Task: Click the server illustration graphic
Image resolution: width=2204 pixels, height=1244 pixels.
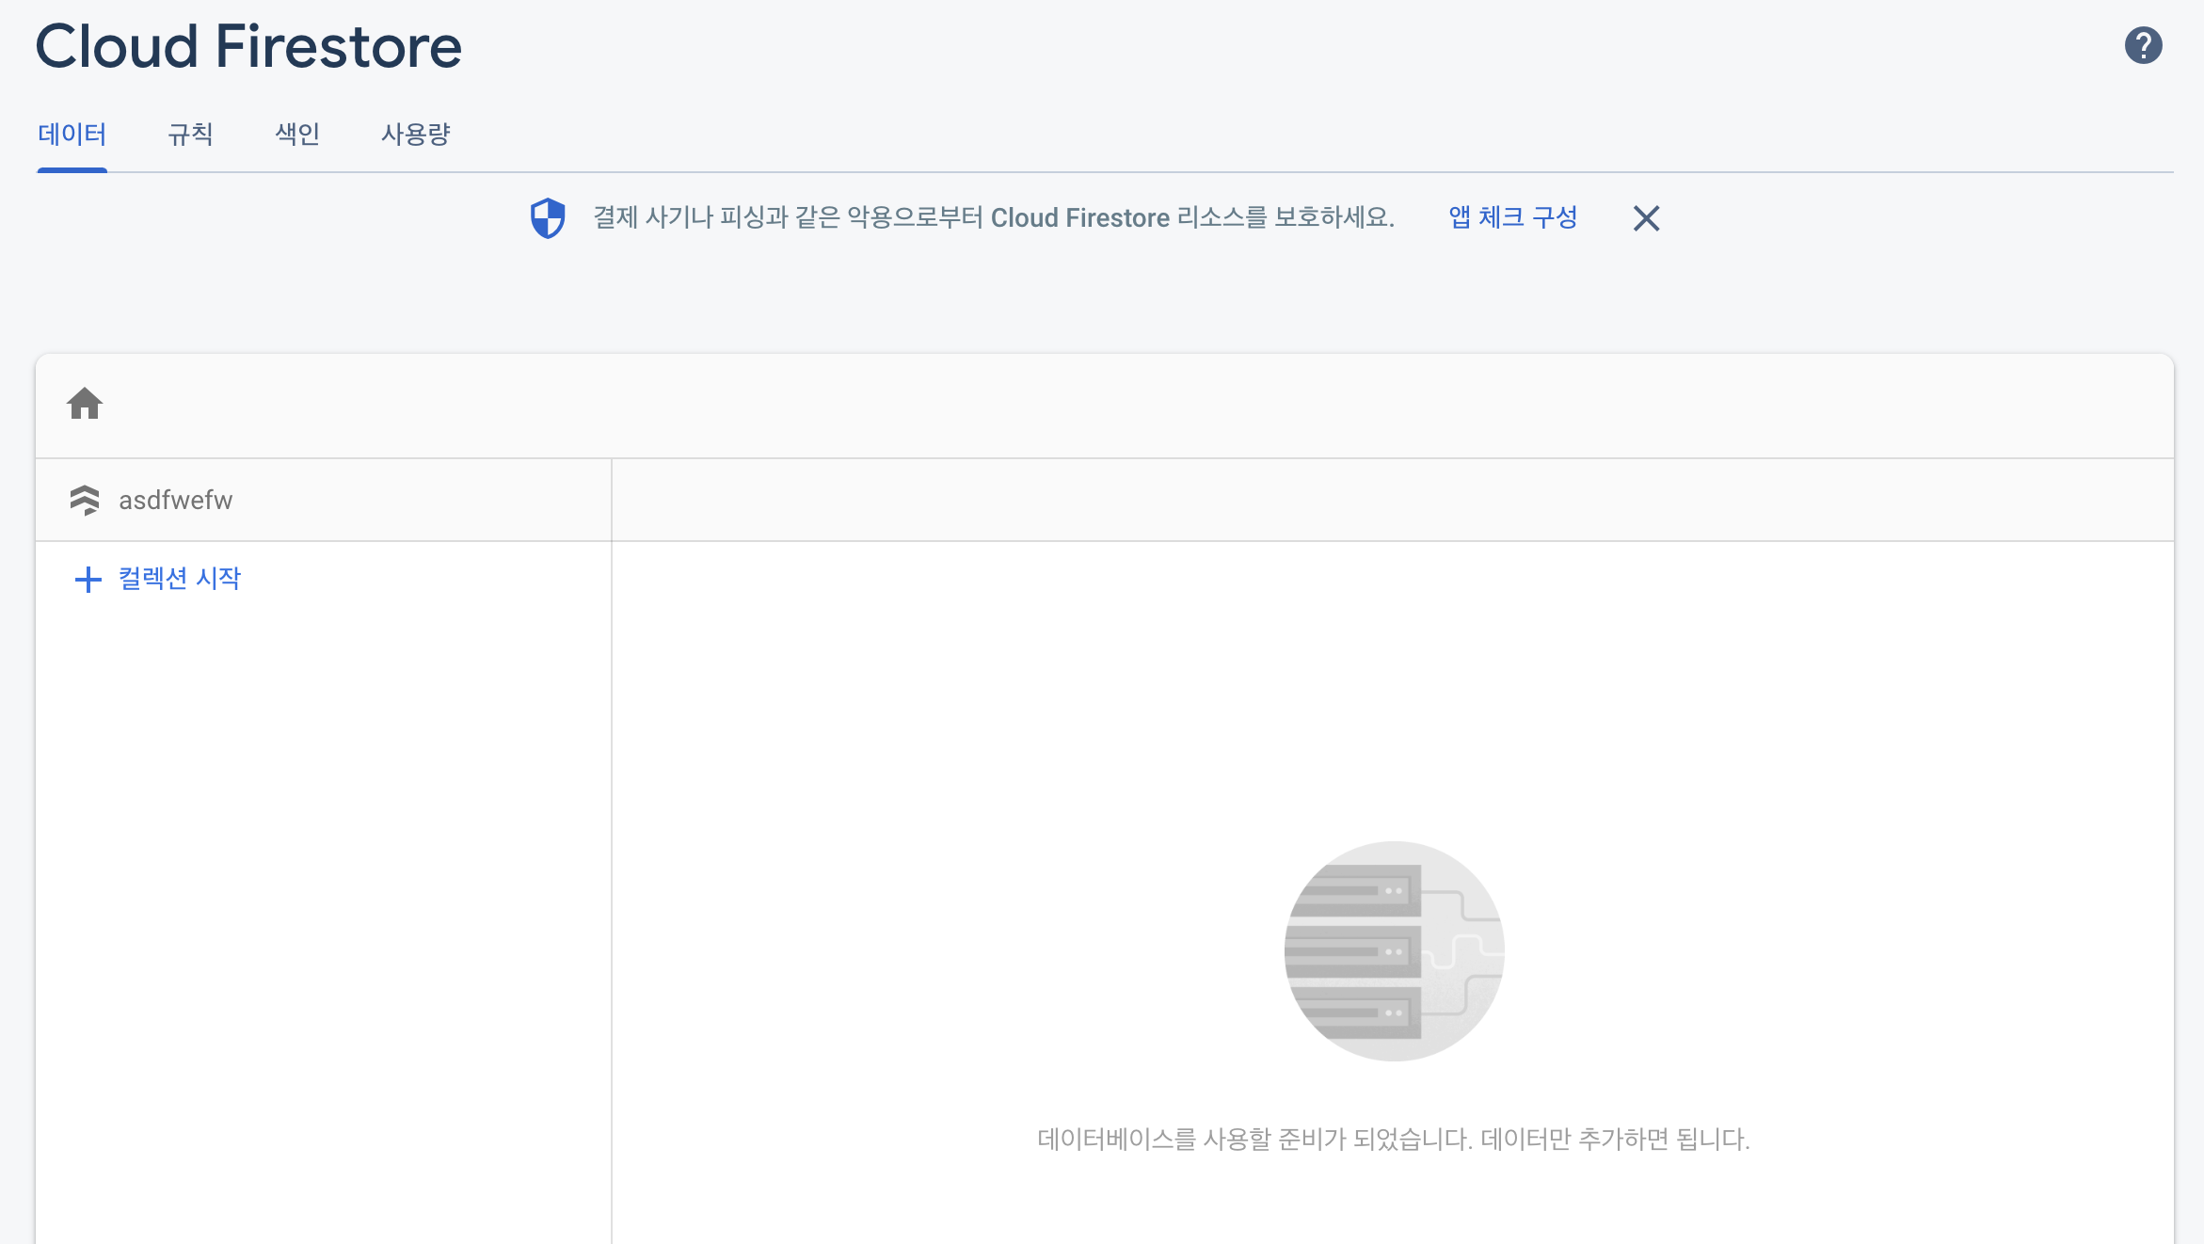Action: point(1394,950)
